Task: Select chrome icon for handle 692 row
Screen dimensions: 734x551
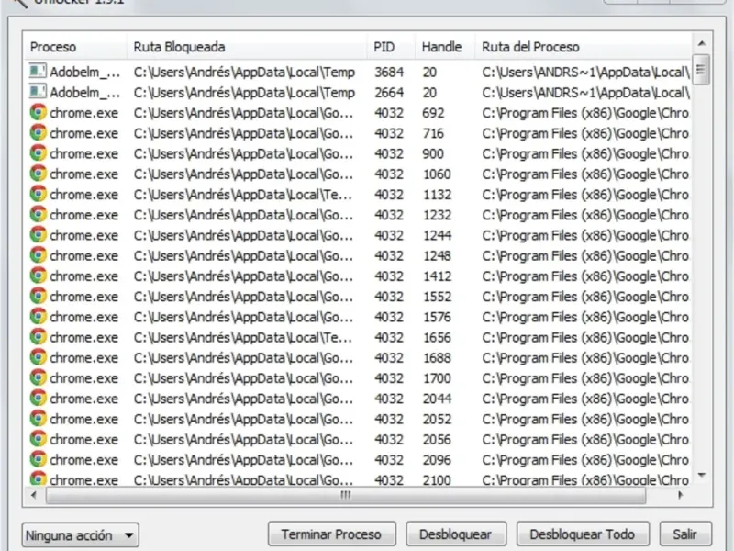Action: click(x=39, y=112)
